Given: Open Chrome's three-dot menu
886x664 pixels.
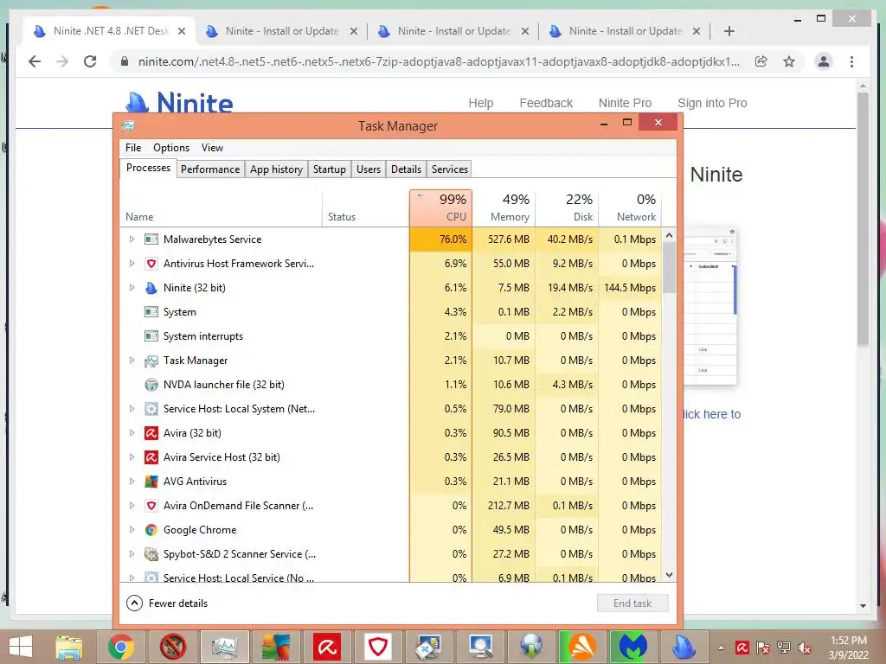Looking at the screenshot, I should tap(851, 61).
